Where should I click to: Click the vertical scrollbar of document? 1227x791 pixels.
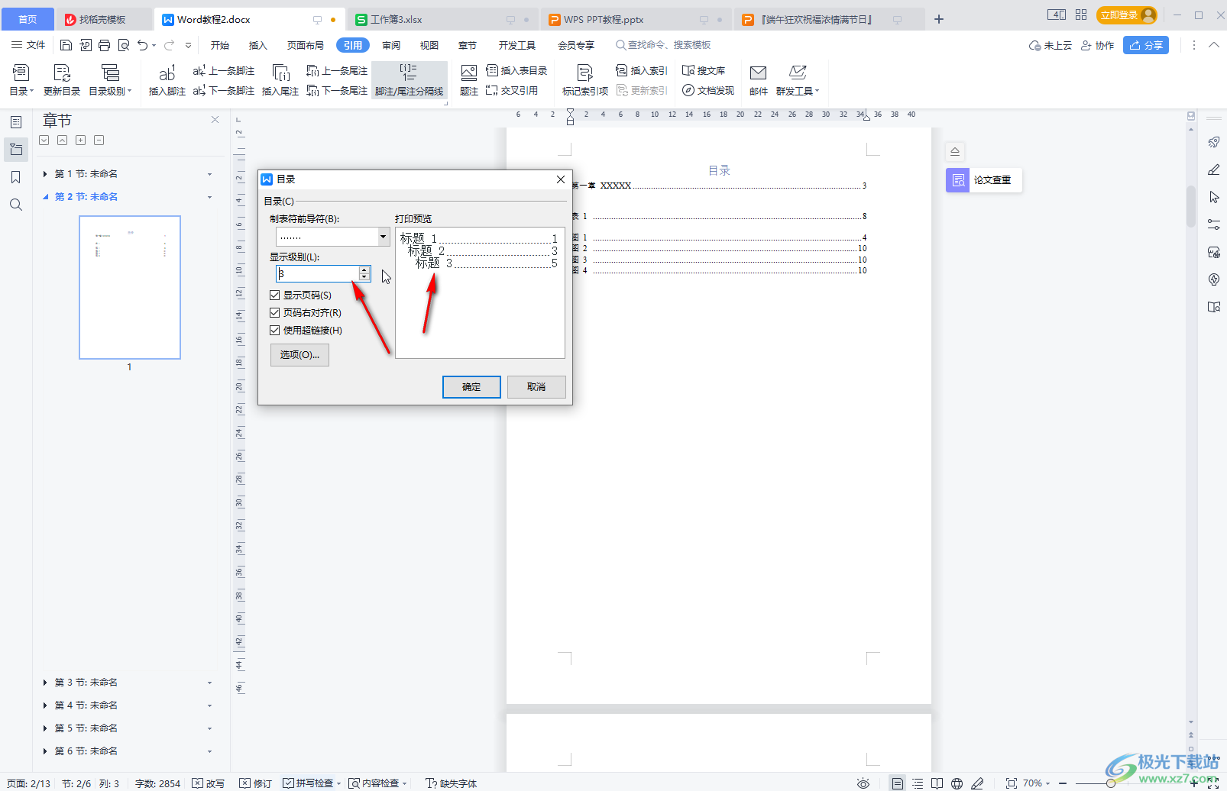tap(1191, 206)
